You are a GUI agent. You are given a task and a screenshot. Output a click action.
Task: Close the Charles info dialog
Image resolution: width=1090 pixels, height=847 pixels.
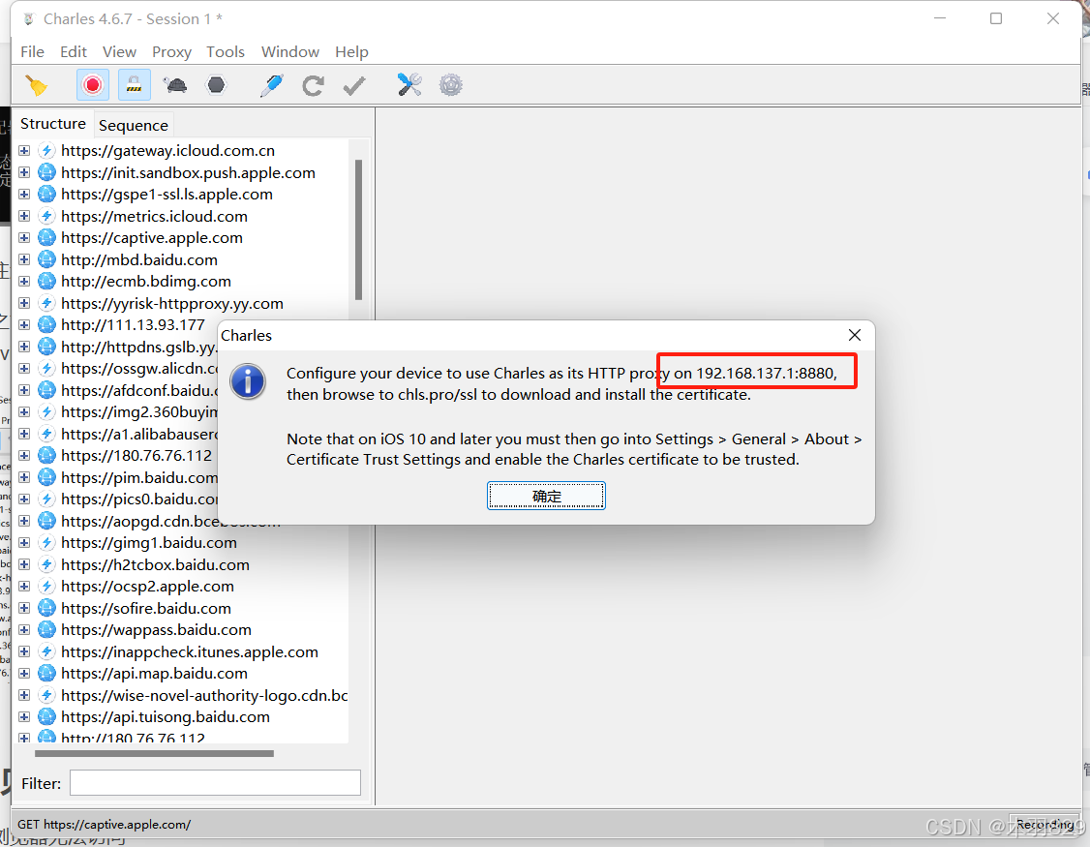click(855, 335)
